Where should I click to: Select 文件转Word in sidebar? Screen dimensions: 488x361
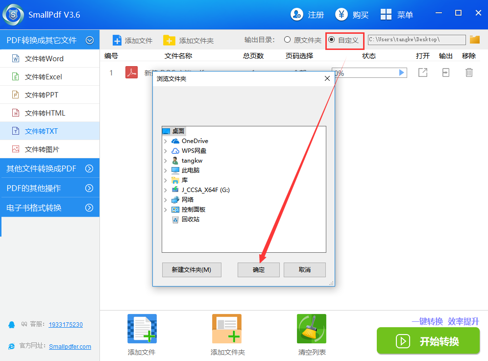(x=50, y=58)
